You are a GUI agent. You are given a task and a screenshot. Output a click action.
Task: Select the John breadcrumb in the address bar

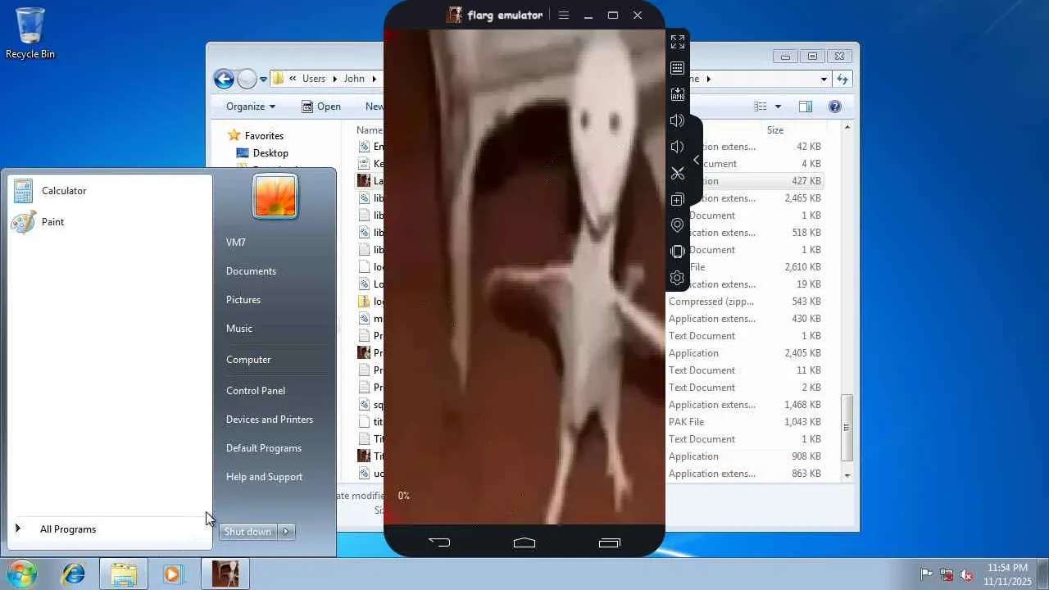point(354,79)
